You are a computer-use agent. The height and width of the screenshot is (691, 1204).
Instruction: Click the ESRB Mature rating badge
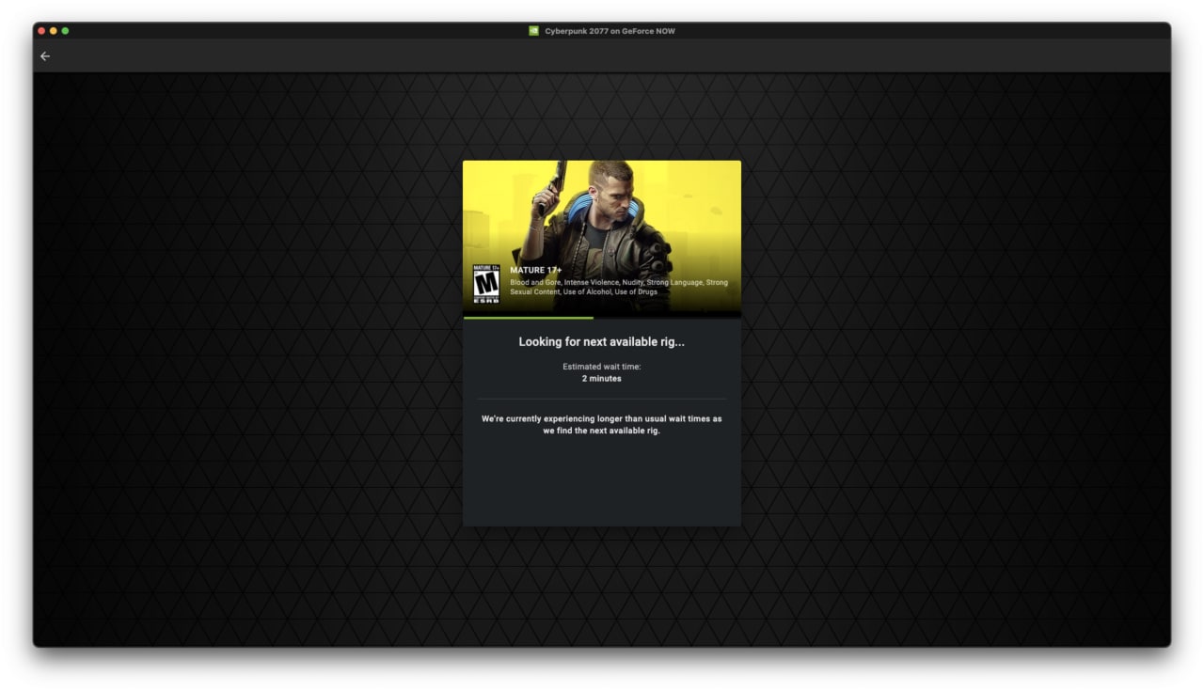click(486, 284)
